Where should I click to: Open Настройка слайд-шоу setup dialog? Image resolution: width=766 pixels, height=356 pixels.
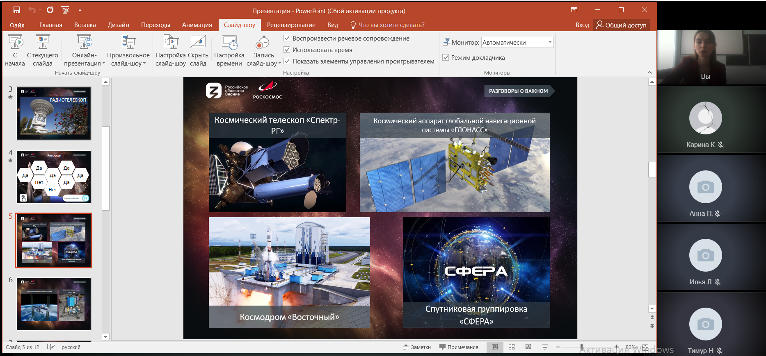[x=171, y=51]
